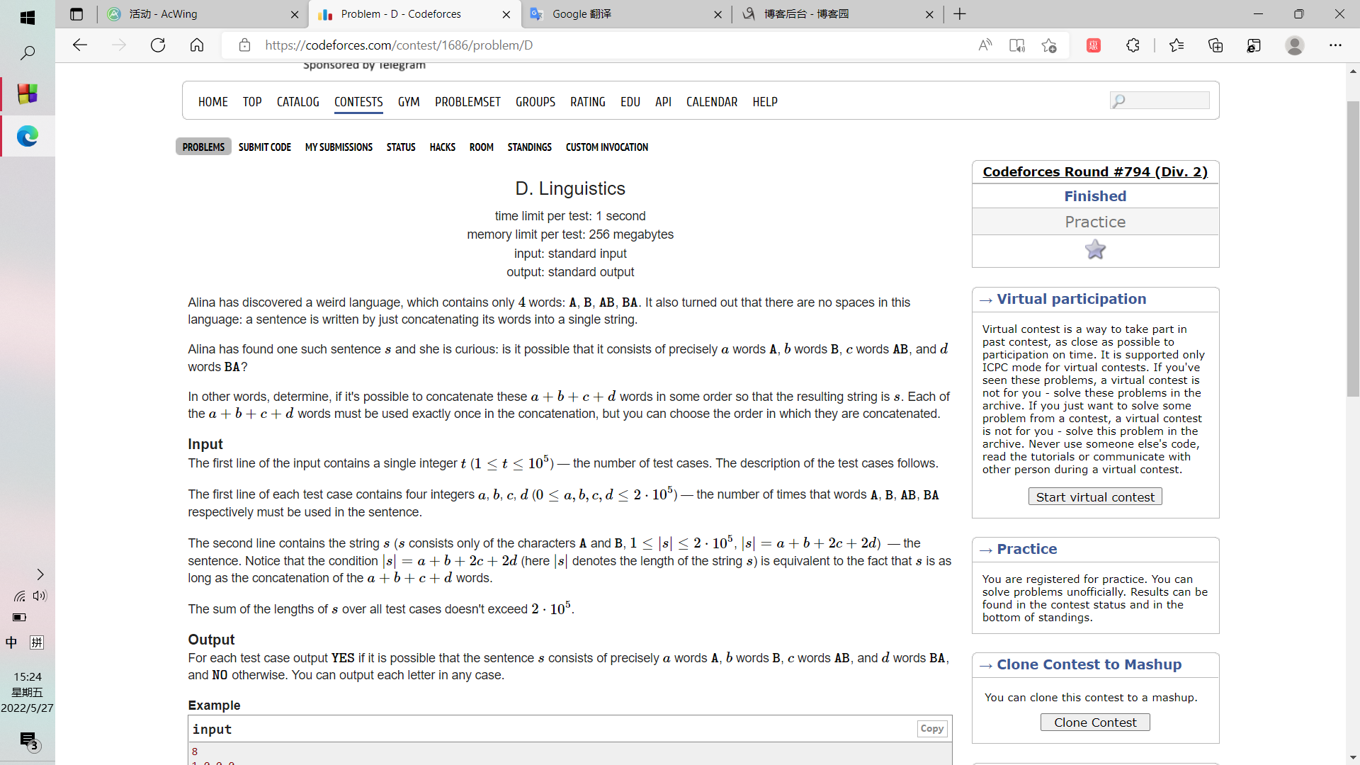
Task: Toggle the contest favorite star
Action: 1095,250
